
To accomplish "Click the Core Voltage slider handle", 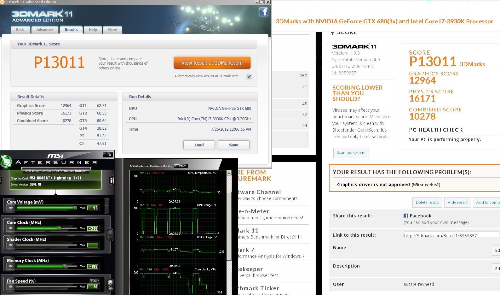I will click(75, 208).
